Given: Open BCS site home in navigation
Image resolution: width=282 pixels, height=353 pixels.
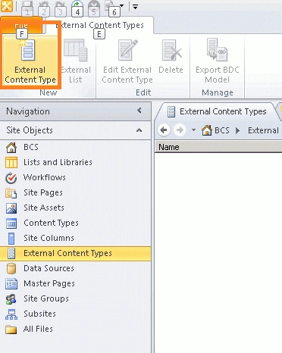Looking at the screenshot, I should point(76,147).
